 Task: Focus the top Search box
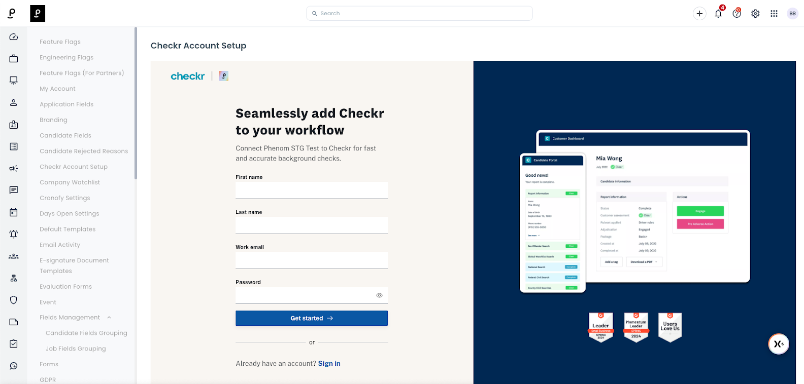tap(419, 14)
